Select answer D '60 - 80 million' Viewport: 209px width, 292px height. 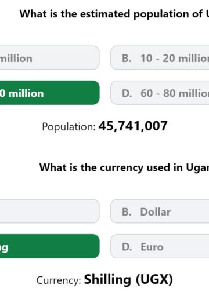[x=160, y=93]
